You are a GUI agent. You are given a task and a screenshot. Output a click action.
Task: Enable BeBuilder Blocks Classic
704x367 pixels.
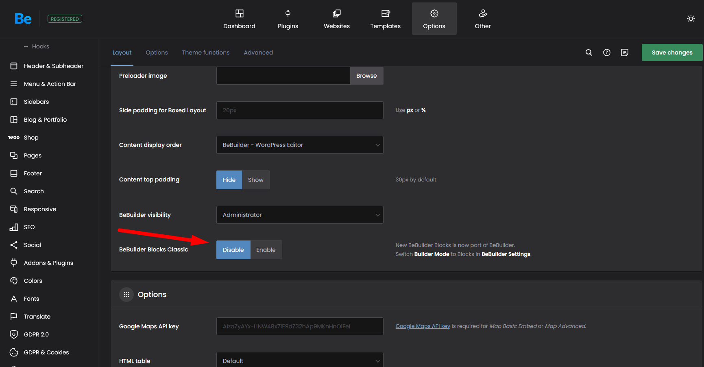[x=266, y=250]
